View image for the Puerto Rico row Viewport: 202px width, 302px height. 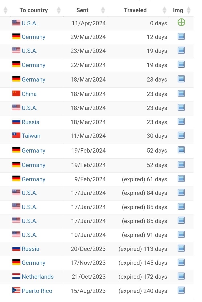[x=181, y=290]
